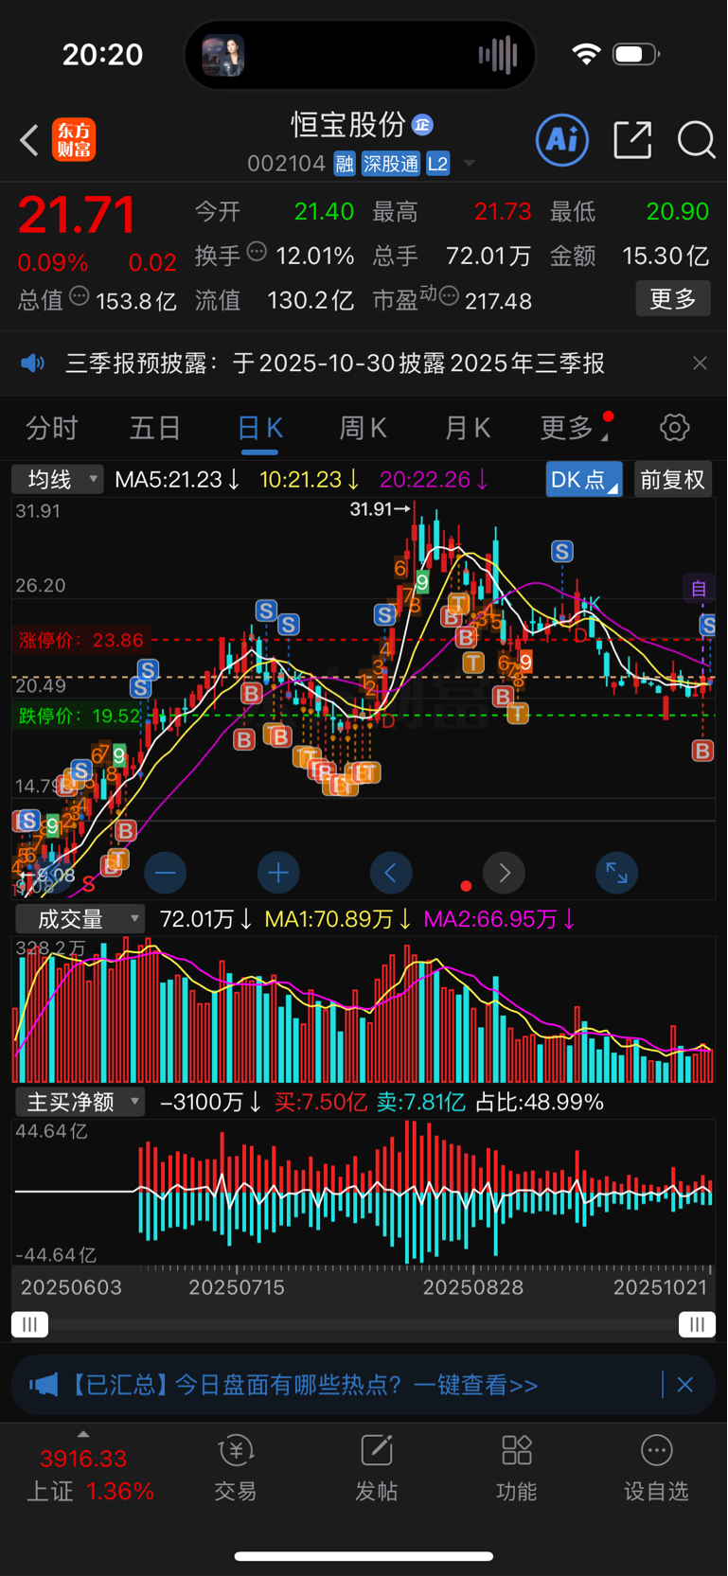
Task: Open the 发帖 post button
Action: tap(376, 1468)
